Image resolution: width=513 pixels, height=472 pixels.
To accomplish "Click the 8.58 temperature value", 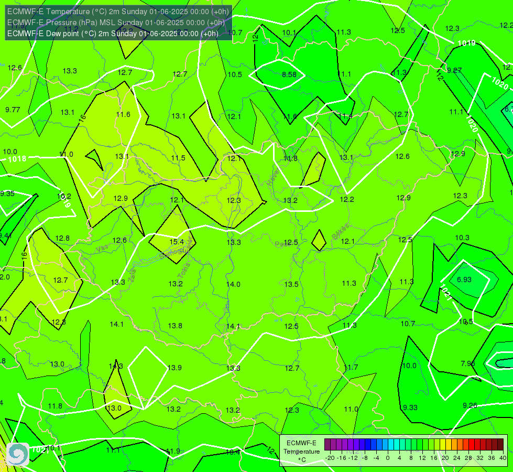I will tap(289, 74).
